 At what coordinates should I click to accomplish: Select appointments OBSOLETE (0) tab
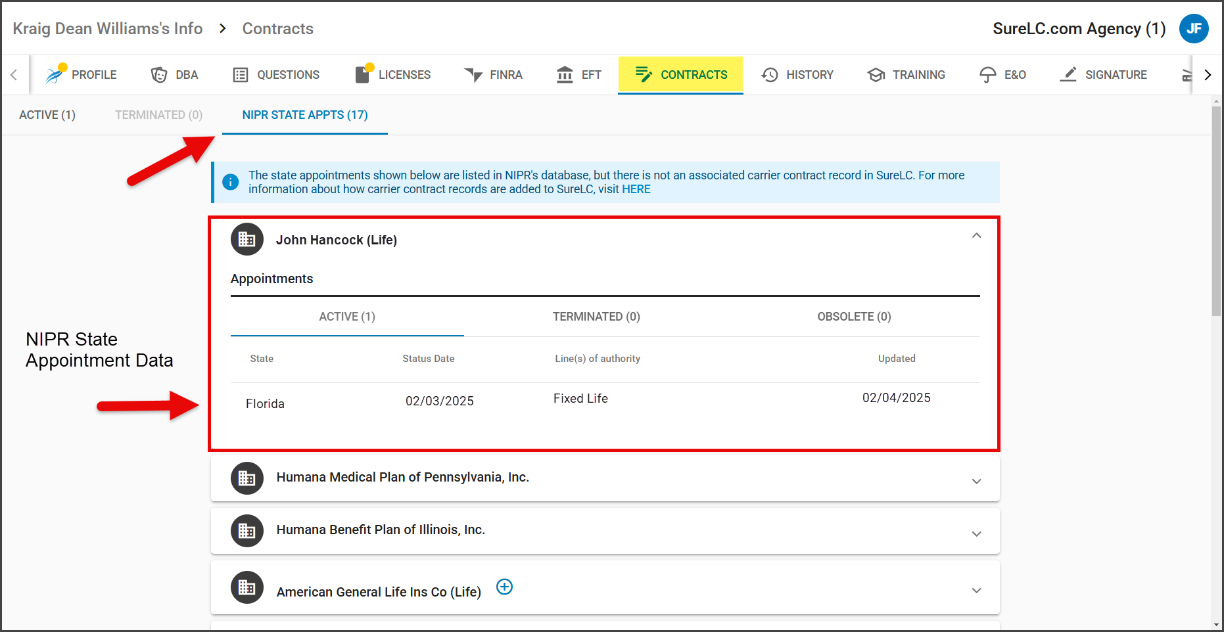854,317
